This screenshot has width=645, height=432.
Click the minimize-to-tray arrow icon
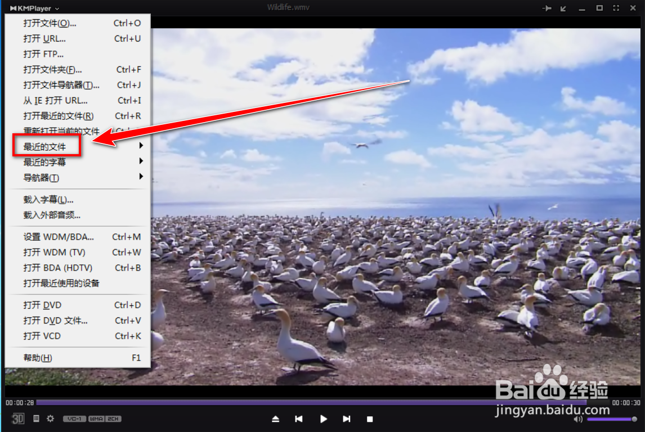[x=563, y=8]
